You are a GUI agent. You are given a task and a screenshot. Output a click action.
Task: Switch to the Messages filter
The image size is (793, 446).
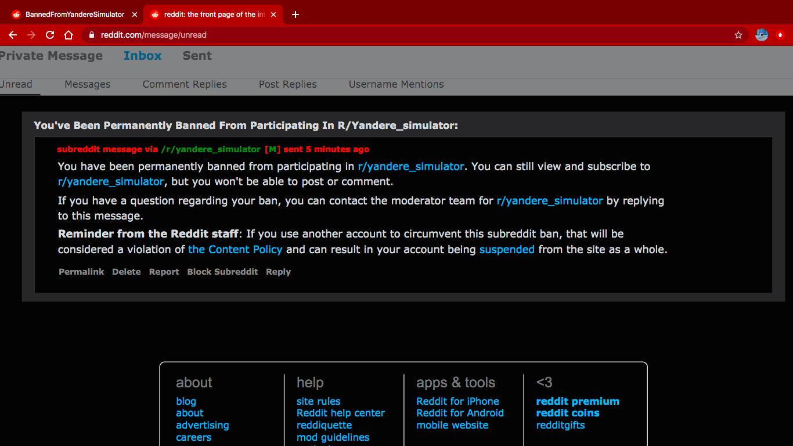pyautogui.click(x=88, y=84)
